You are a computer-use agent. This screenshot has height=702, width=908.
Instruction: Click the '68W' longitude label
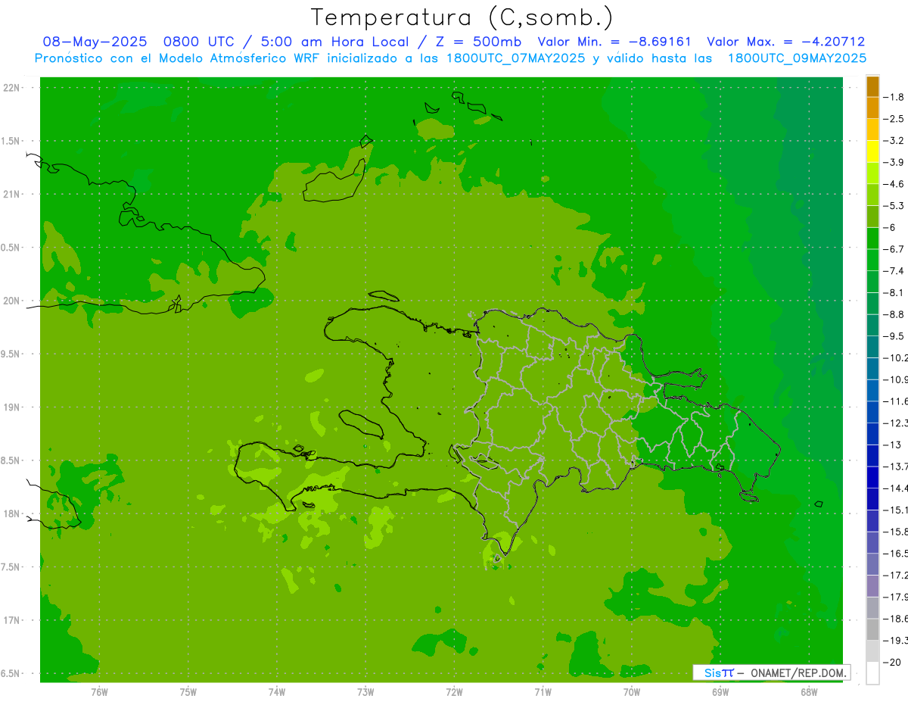point(808,692)
